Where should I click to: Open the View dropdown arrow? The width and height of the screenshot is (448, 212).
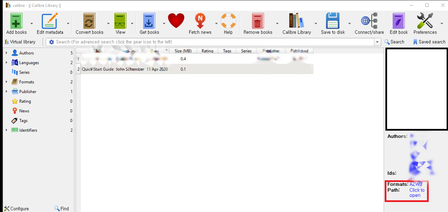point(132,23)
